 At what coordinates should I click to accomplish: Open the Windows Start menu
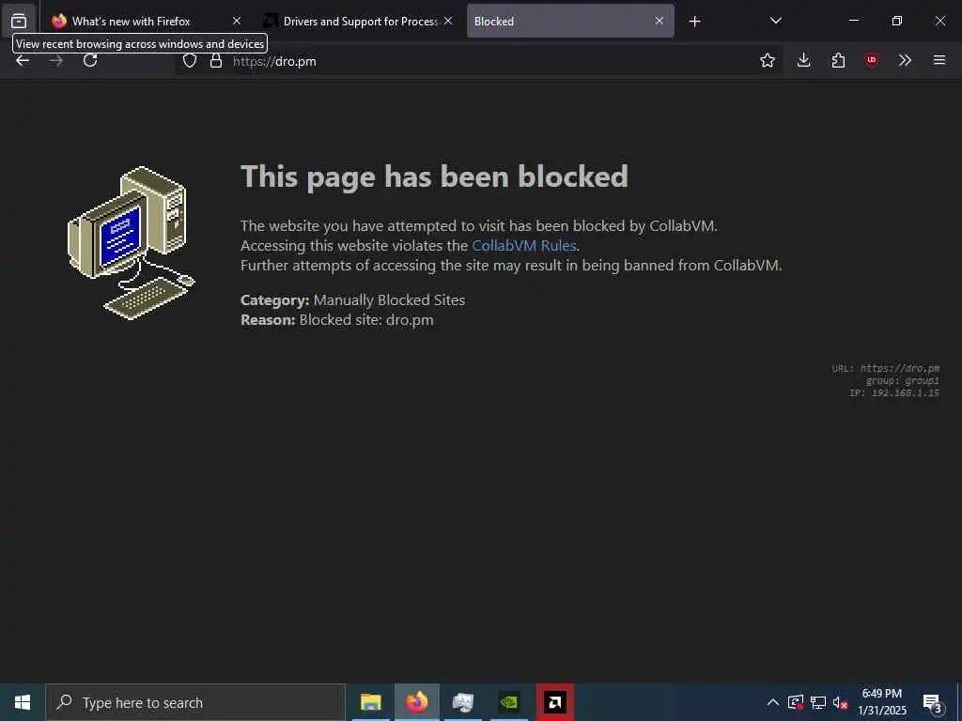pyautogui.click(x=23, y=702)
